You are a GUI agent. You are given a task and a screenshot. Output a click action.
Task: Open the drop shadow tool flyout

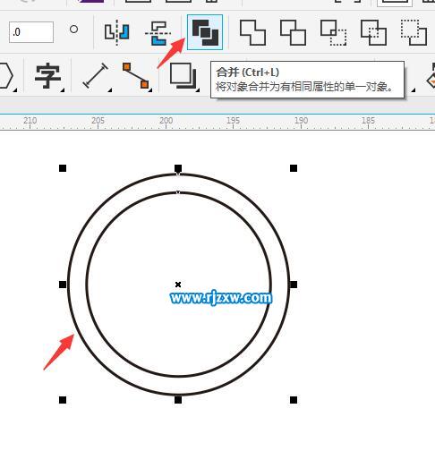pos(198,90)
